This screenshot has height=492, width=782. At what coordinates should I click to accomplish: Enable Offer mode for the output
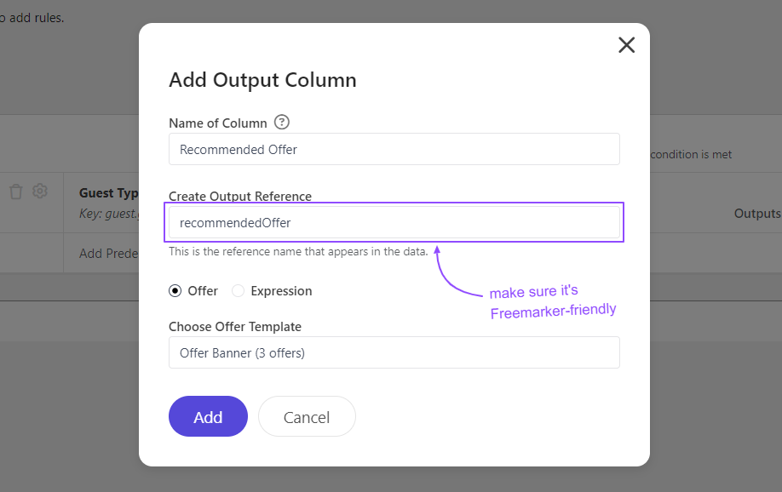[x=175, y=290]
